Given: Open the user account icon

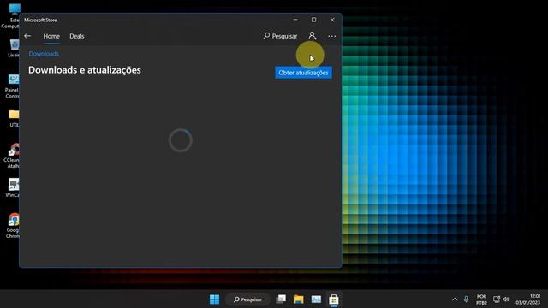Looking at the screenshot, I should tap(313, 36).
